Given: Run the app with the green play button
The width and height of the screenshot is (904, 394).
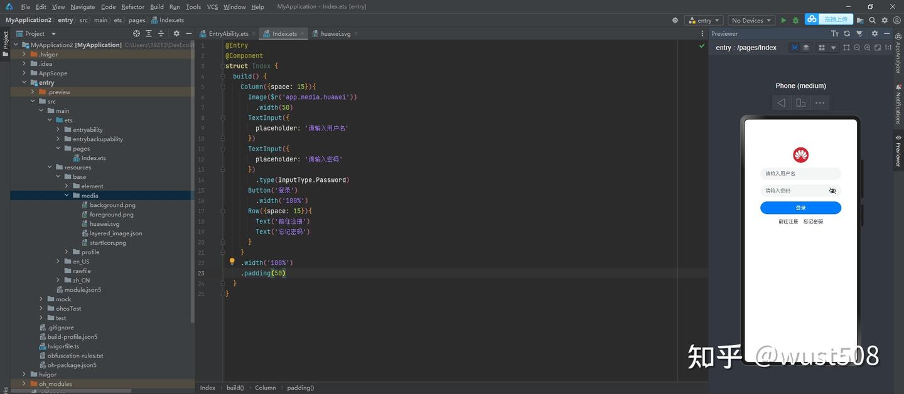Looking at the screenshot, I should click(783, 20).
